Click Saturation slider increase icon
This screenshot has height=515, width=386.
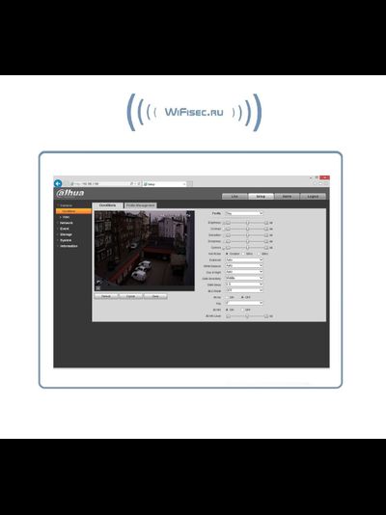click(x=266, y=235)
